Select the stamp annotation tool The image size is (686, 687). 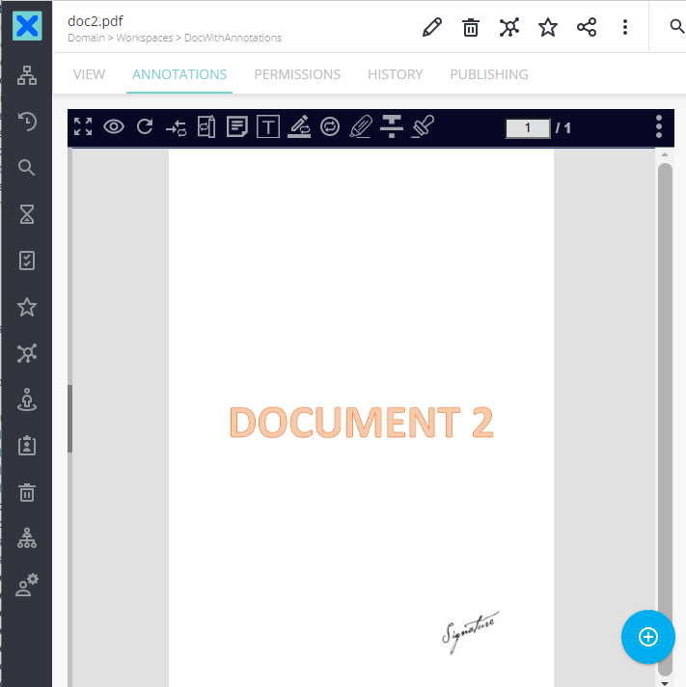[x=424, y=126]
